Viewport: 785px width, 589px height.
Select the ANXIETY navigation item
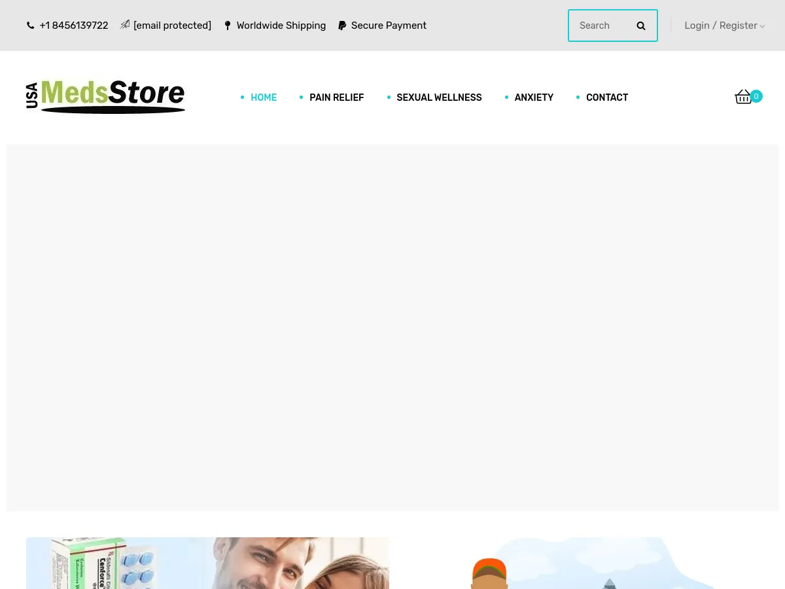point(534,97)
